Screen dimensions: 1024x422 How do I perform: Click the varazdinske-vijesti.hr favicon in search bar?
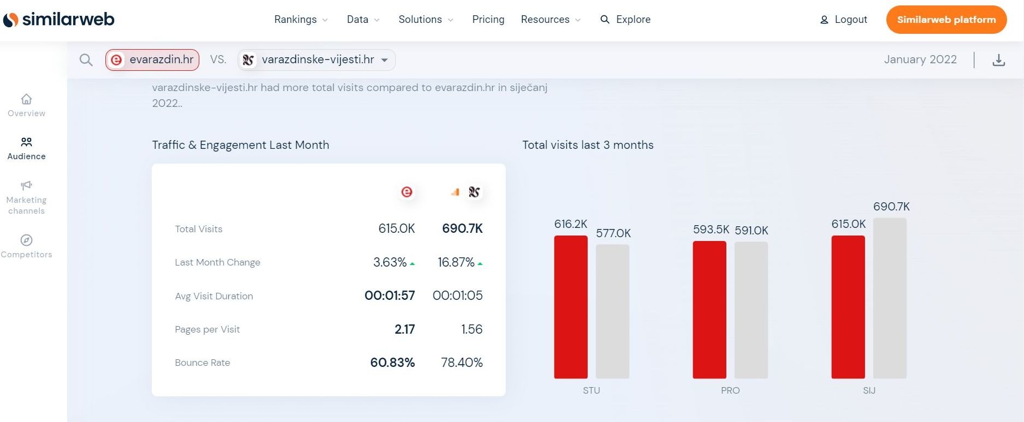click(248, 60)
